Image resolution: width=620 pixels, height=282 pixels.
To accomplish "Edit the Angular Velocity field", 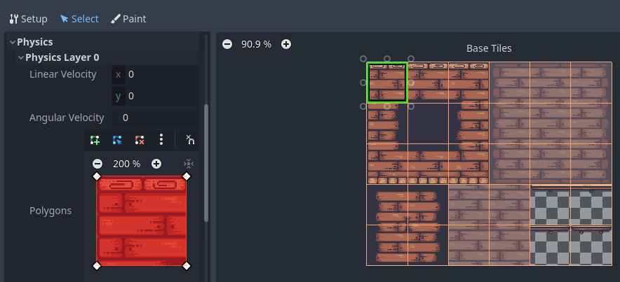I will [156, 118].
